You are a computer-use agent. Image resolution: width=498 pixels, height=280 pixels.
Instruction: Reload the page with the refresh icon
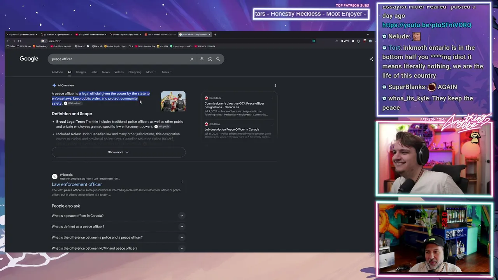pyautogui.click(x=19, y=41)
